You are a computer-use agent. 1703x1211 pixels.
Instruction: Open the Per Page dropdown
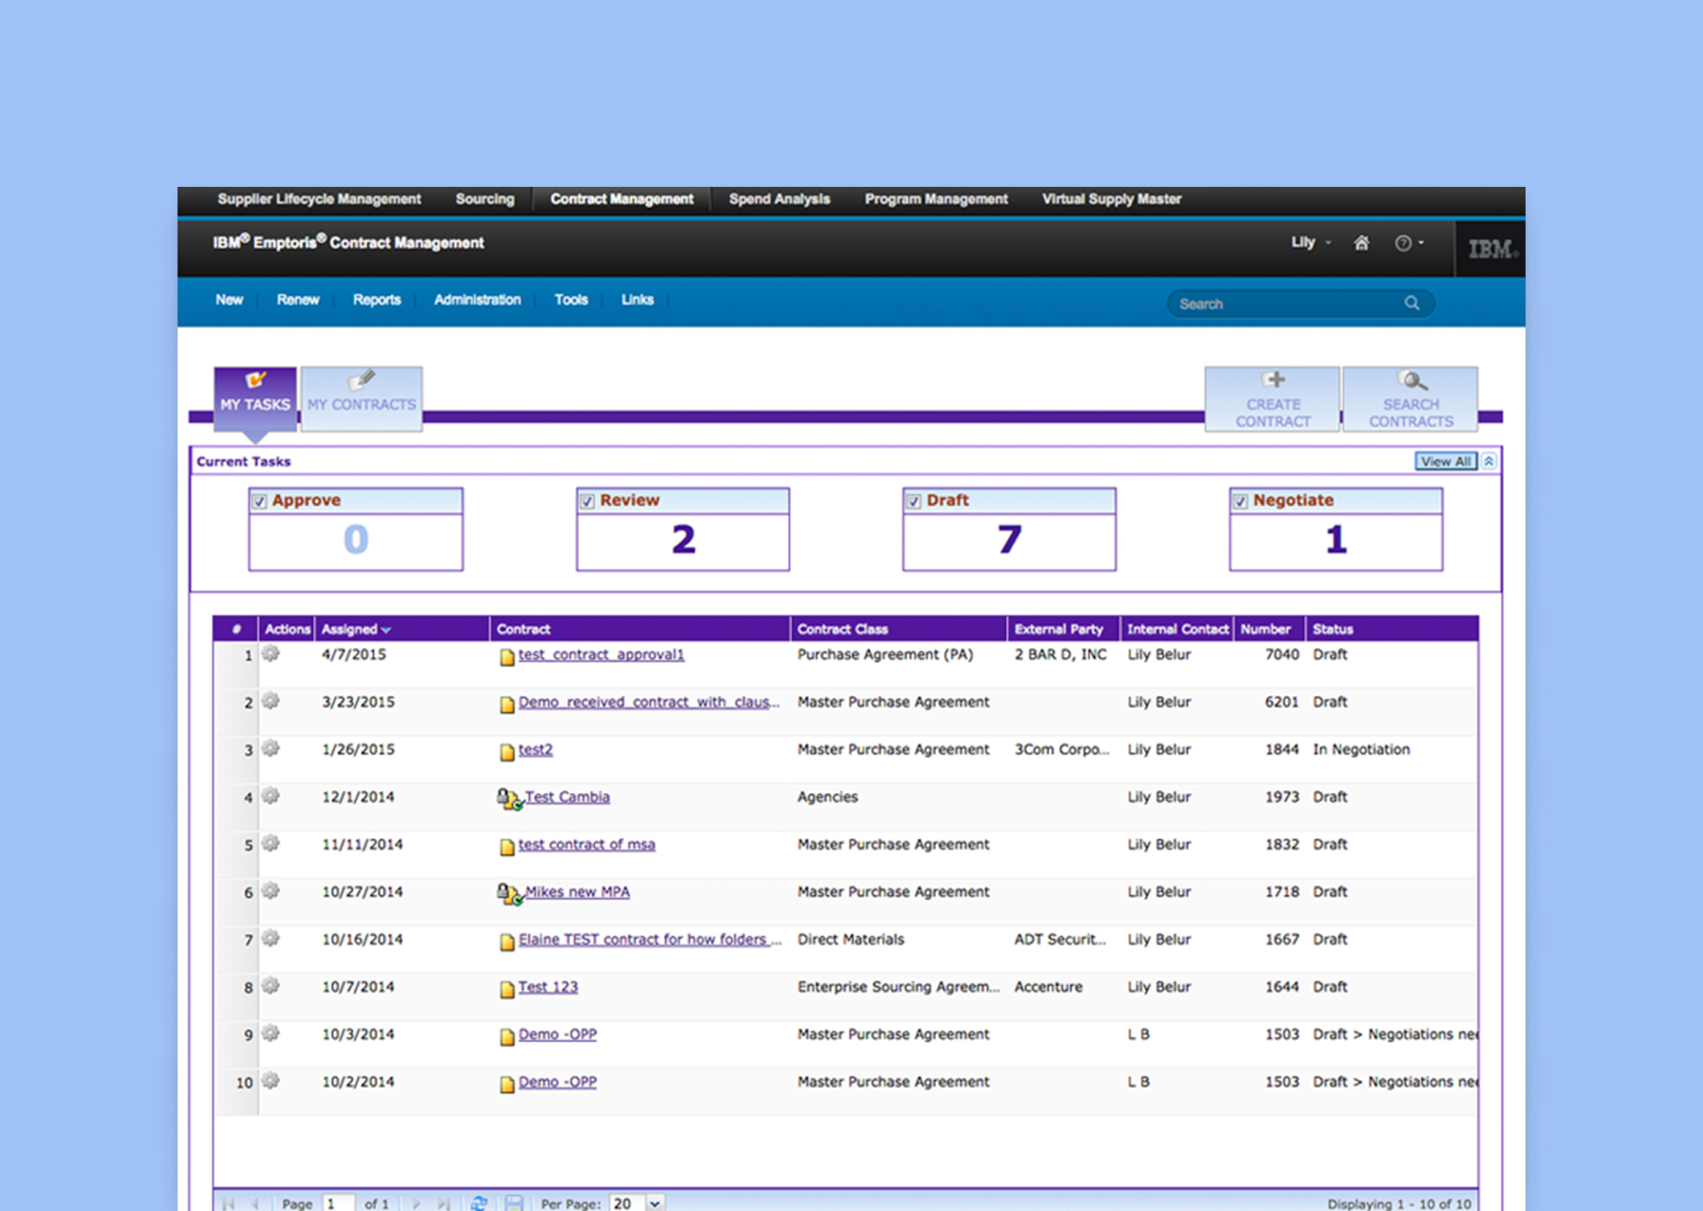click(655, 1203)
